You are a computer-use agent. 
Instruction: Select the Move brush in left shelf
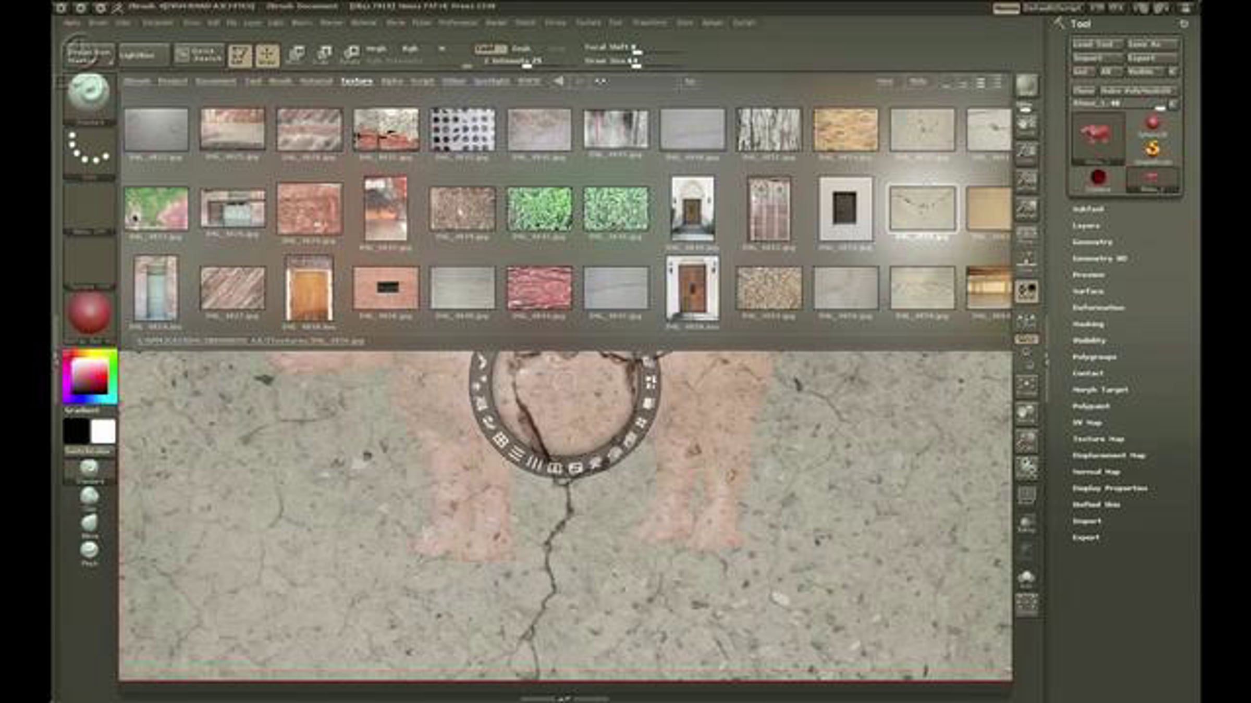pos(89,523)
